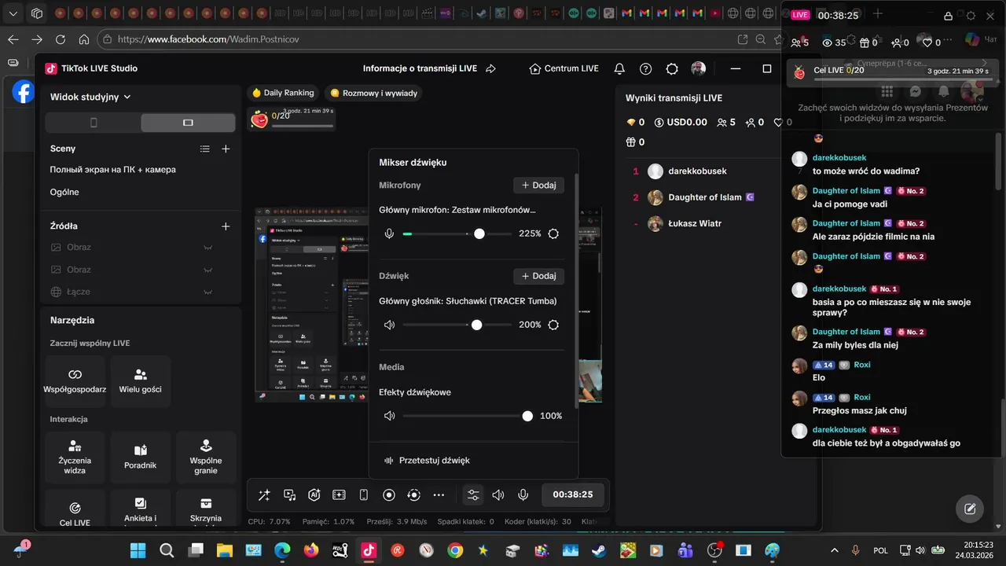Open Windows Start menu
This screenshot has width=1006, height=566.
[x=138, y=550]
